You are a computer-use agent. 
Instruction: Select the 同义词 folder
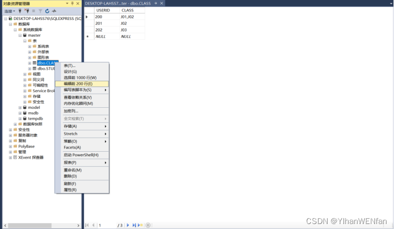(38, 80)
